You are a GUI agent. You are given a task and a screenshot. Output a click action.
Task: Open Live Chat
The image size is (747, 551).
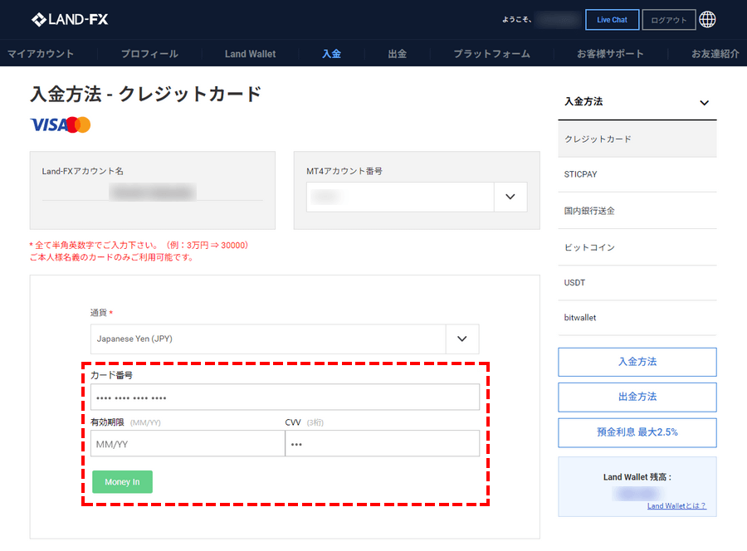[613, 20]
